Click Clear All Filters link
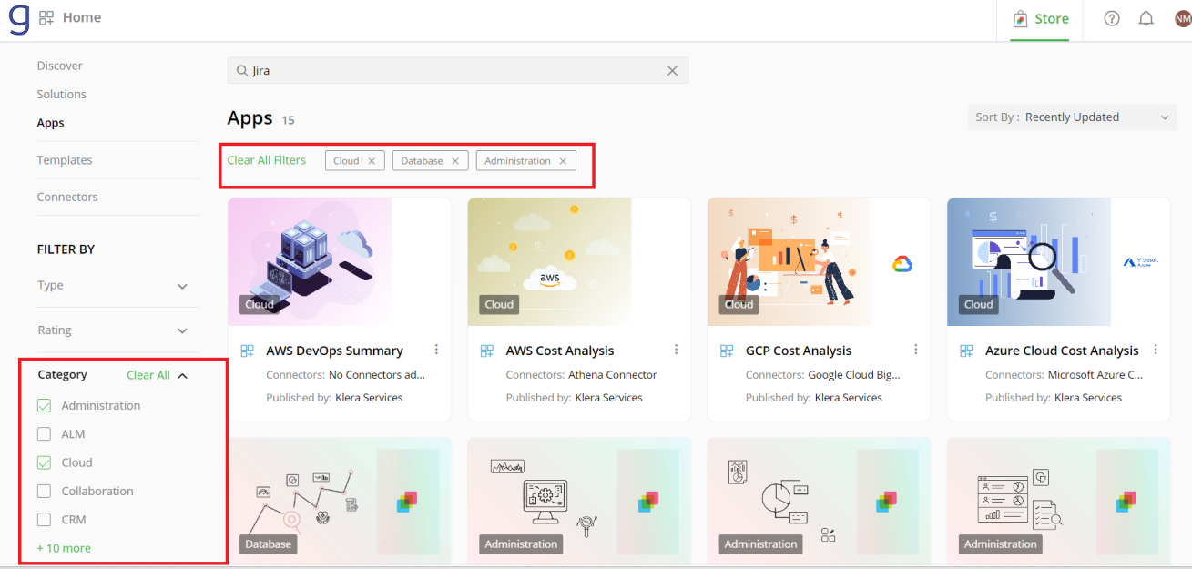 (x=267, y=160)
